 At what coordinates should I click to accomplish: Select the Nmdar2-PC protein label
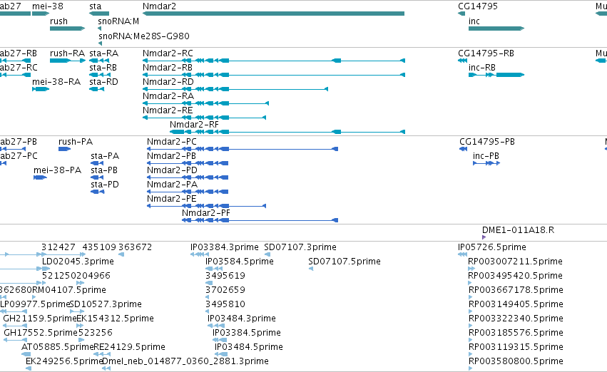[x=172, y=142]
